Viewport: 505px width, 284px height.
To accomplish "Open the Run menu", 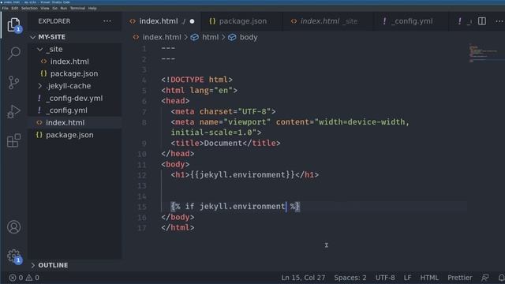I will tap(64, 9).
